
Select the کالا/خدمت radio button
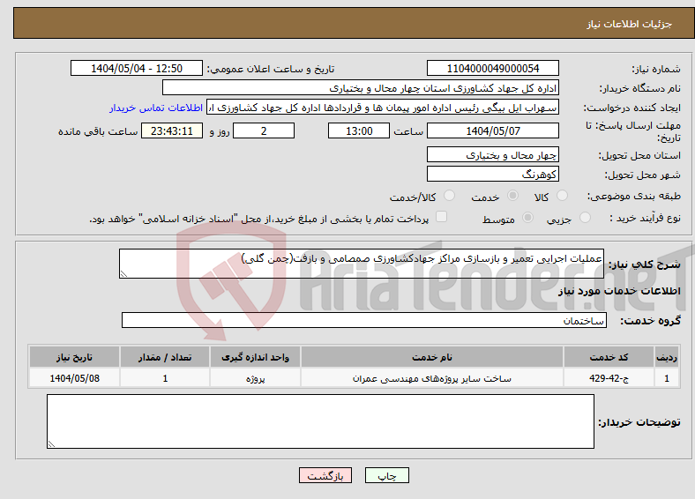click(x=450, y=196)
